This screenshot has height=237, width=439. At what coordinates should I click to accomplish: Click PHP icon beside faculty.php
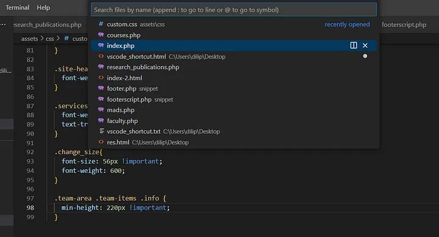click(x=101, y=120)
